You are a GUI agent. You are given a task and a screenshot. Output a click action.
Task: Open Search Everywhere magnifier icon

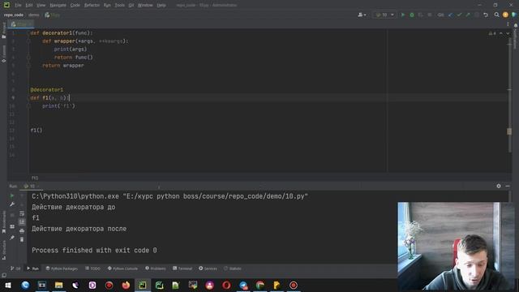pyautogui.click(x=496, y=15)
